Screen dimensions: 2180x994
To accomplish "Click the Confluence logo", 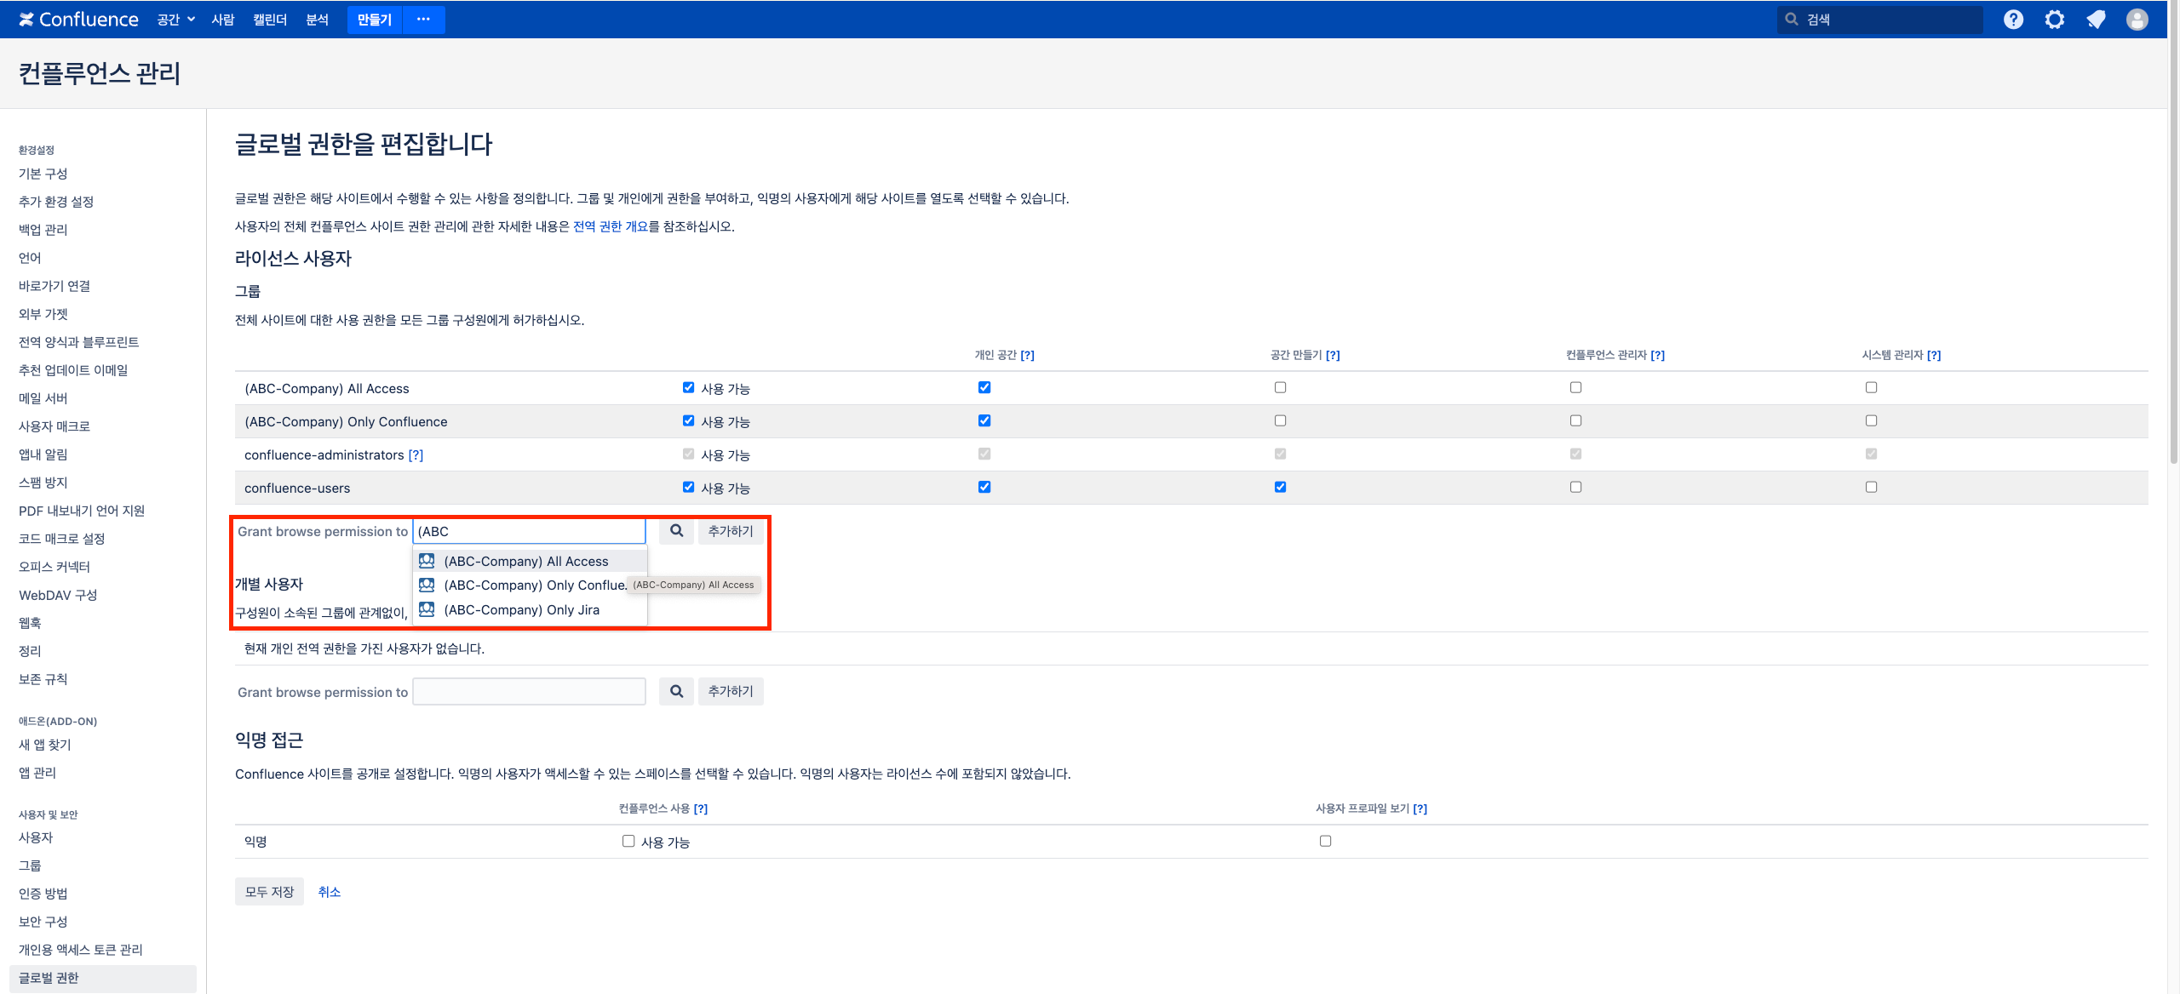I will pyautogui.click(x=78, y=19).
